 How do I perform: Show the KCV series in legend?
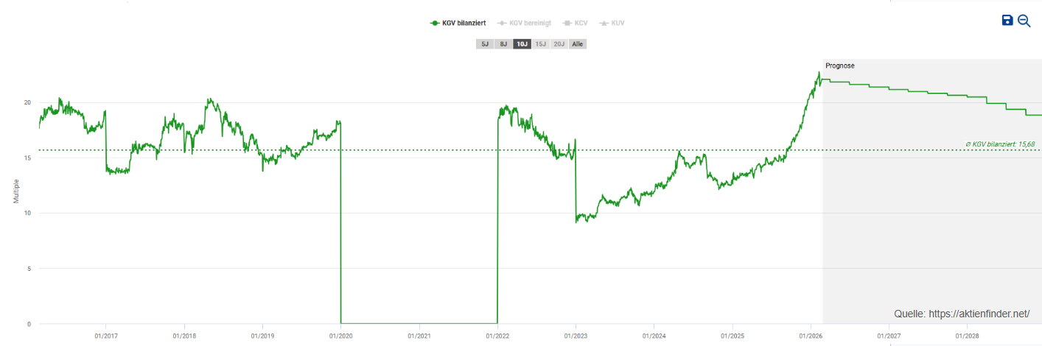[x=577, y=23]
